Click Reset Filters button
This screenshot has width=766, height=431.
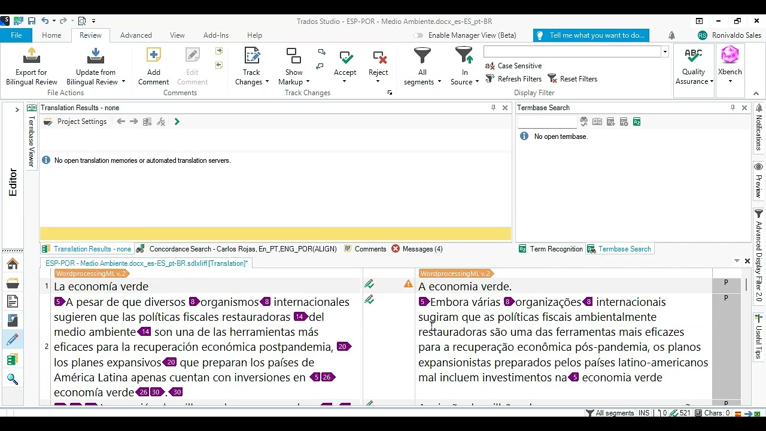(573, 79)
